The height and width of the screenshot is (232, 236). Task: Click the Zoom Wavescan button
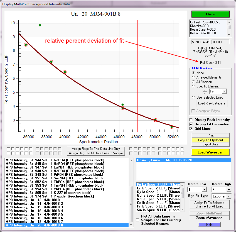[x=209, y=218]
